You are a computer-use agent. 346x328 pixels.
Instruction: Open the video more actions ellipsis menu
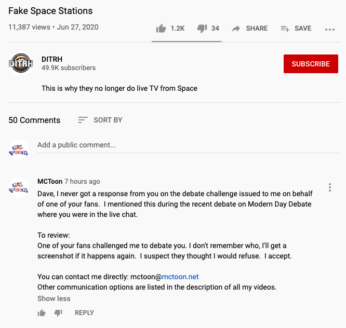click(x=330, y=29)
